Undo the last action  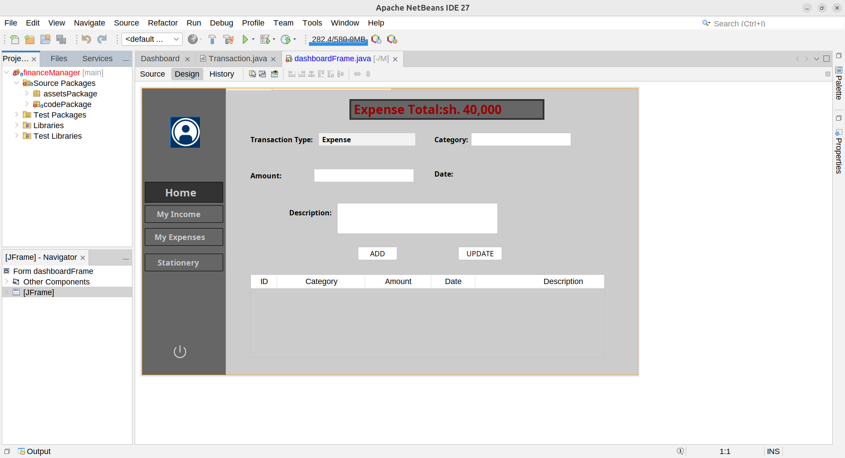point(86,39)
